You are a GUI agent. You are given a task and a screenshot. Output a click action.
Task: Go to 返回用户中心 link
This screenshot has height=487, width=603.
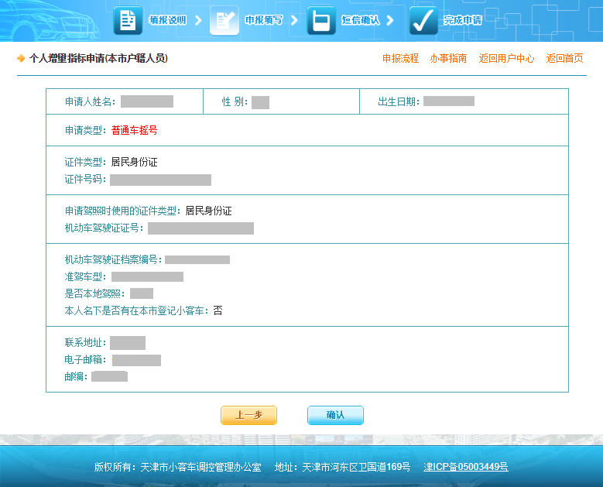(506, 58)
